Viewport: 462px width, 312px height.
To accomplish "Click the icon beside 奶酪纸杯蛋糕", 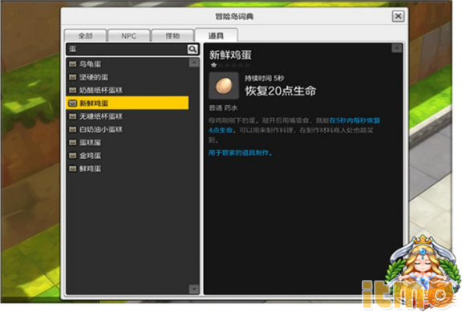I will pyautogui.click(x=72, y=90).
